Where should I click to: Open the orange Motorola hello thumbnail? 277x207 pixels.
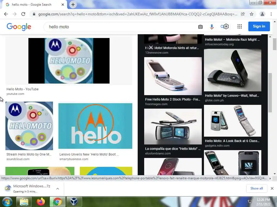click(95, 126)
